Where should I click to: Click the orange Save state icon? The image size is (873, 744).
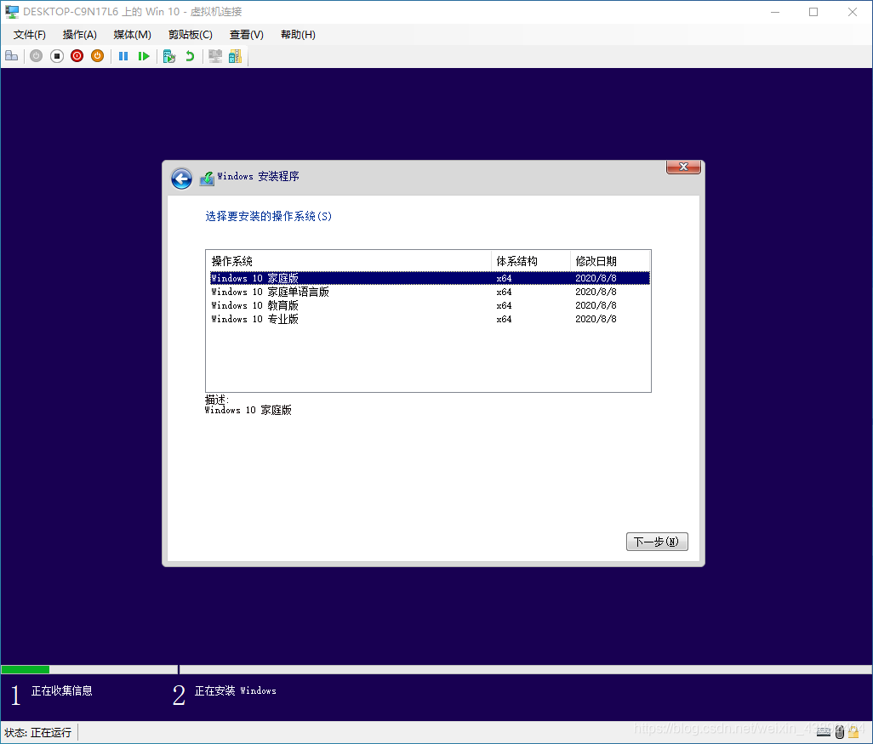[x=98, y=55]
